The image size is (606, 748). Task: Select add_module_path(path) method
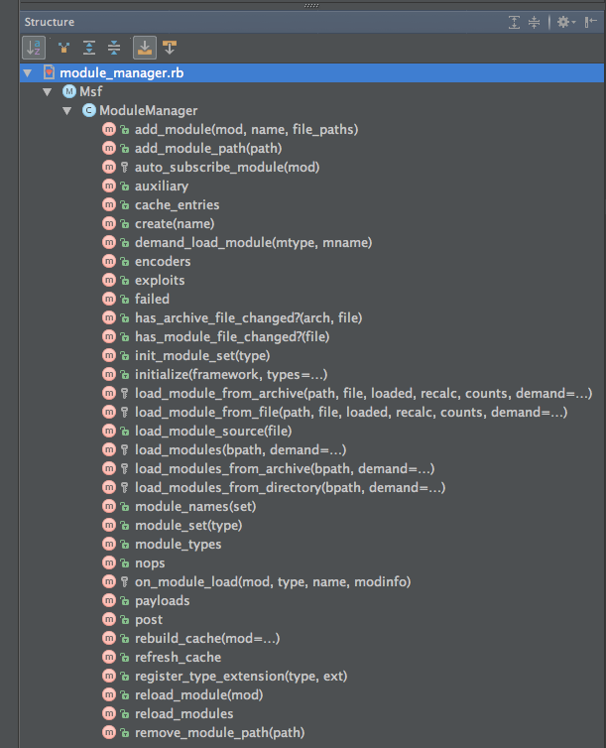pos(208,149)
